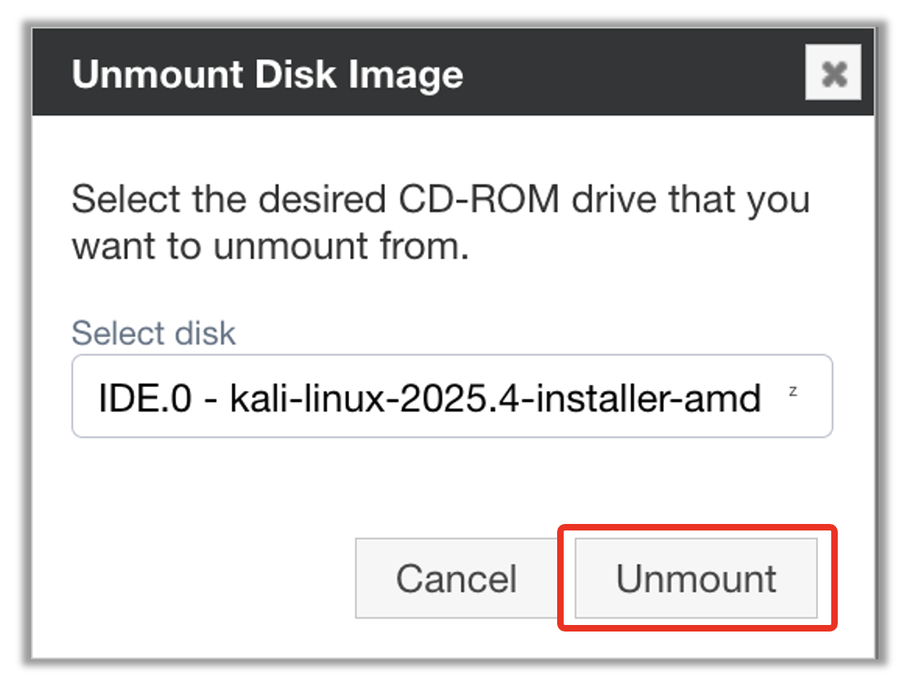Click the dialog's dark header bar
This screenshot has height=691, width=912.
[612, 75]
